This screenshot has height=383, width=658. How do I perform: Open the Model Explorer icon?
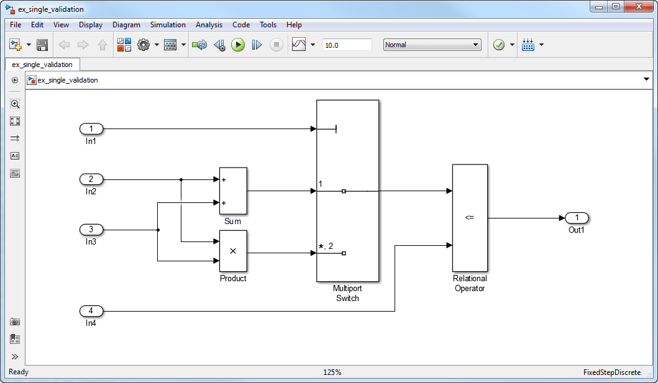pos(170,45)
